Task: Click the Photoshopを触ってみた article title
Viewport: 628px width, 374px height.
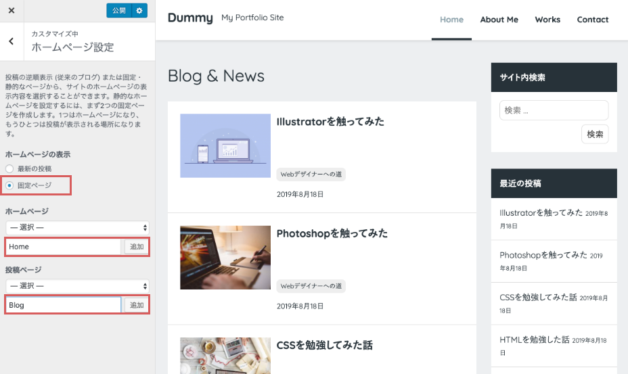Action: pyautogui.click(x=332, y=233)
